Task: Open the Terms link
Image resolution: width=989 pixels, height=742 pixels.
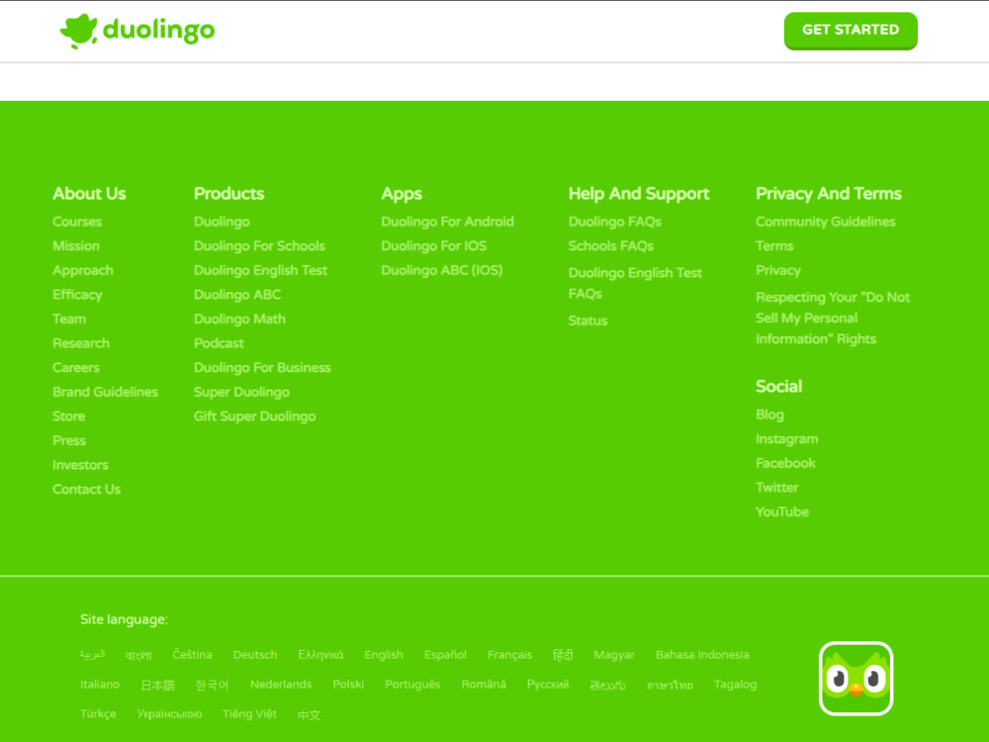Action: pyautogui.click(x=774, y=246)
